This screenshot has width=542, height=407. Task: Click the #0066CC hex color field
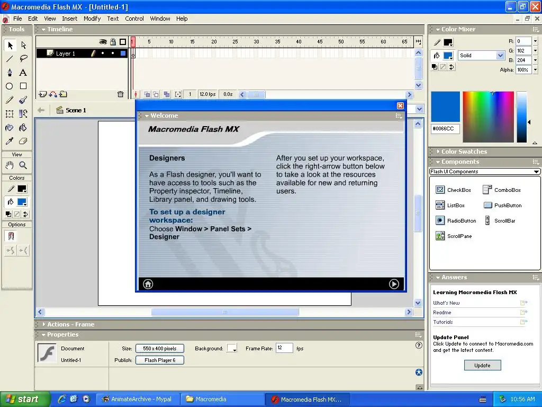pos(445,129)
